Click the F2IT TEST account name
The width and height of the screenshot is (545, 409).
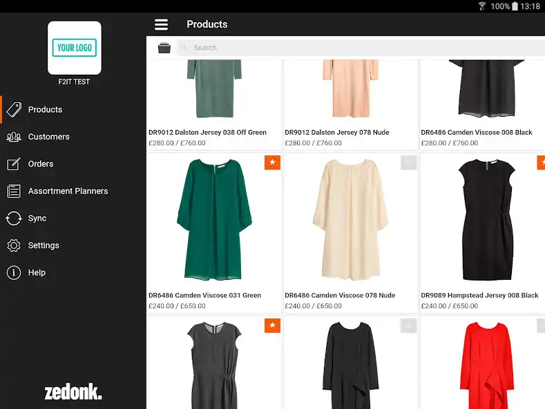point(74,82)
